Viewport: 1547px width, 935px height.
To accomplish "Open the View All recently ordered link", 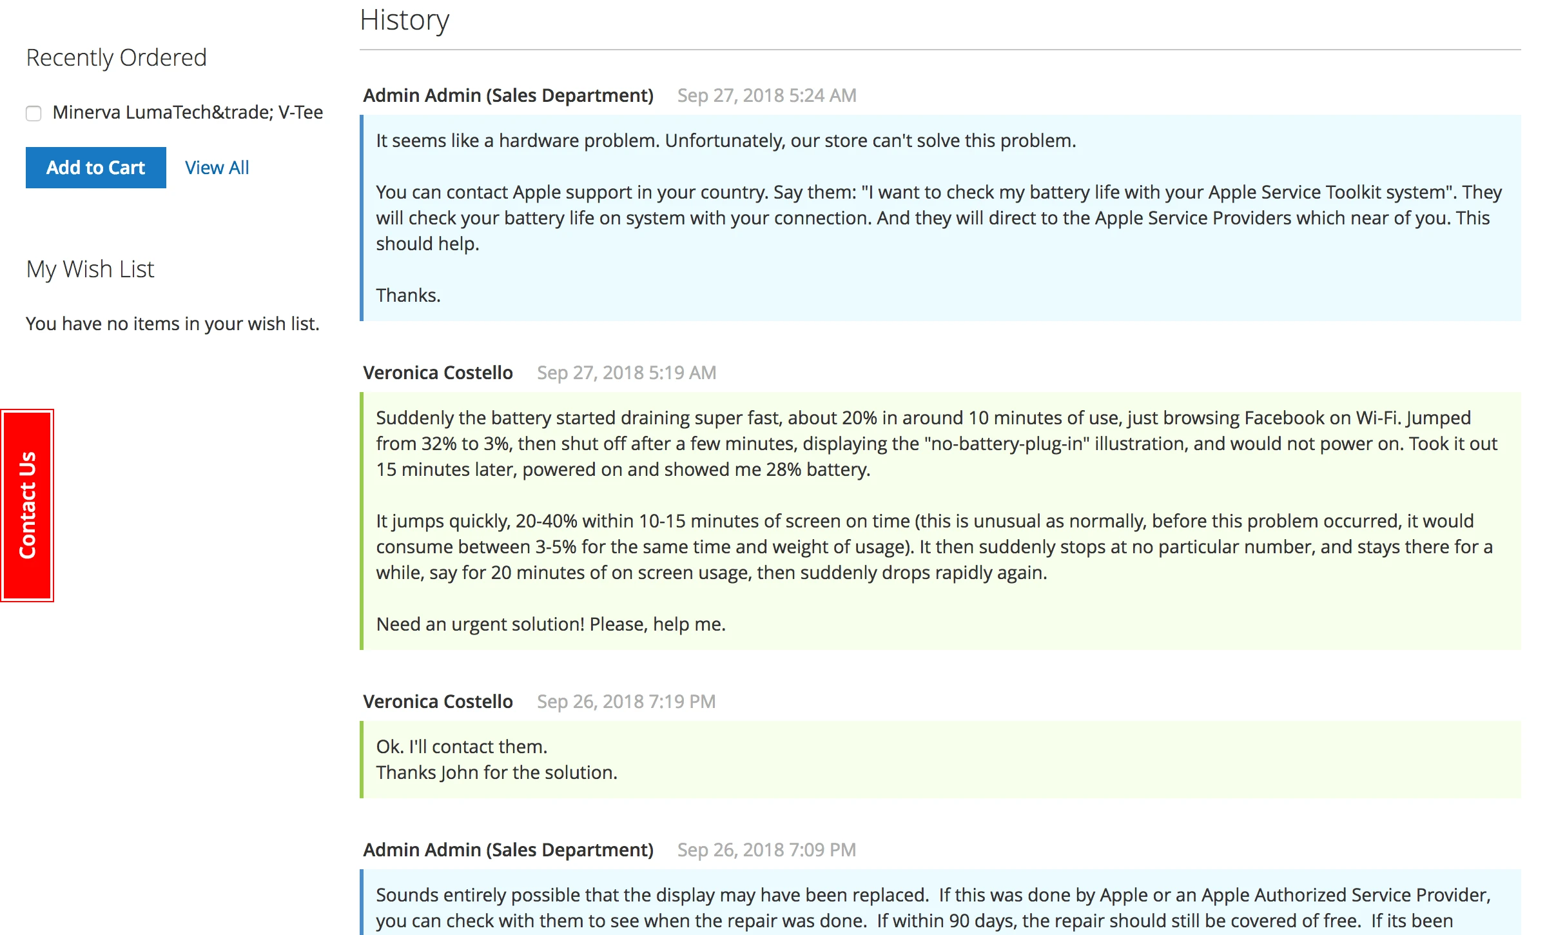I will [x=217, y=168].
